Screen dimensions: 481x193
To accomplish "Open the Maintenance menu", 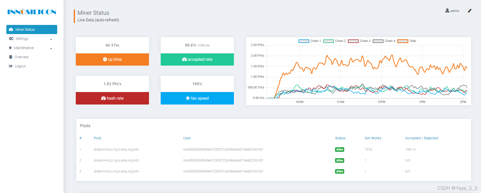I will [32, 48].
